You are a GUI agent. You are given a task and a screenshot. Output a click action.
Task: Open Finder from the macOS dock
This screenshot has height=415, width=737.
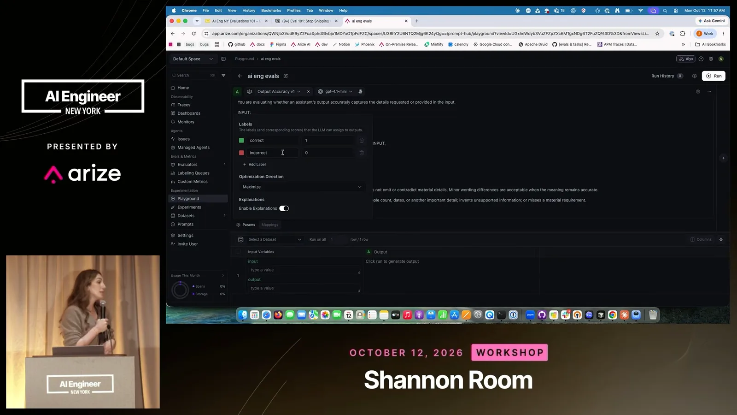[x=243, y=315]
